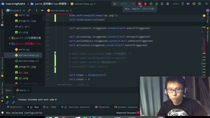Open the 4: Run tool tab
The height and width of the screenshot is (118, 210).
(x=33, y=107)
